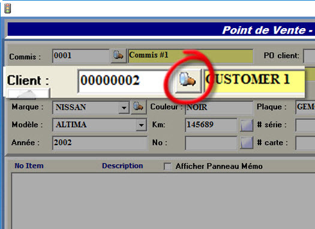Toggle the Afficher Panneau Mémo checkbox
This screenshot has height=229, width=315.
point(167,167)
